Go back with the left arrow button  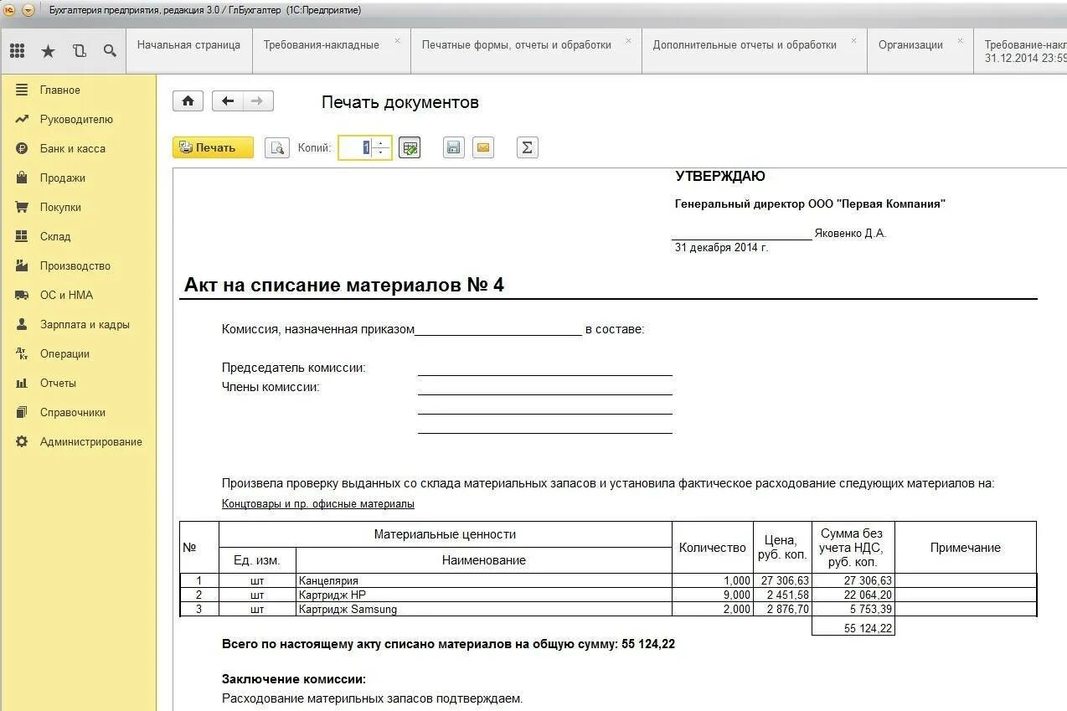[x=228, y=101]
